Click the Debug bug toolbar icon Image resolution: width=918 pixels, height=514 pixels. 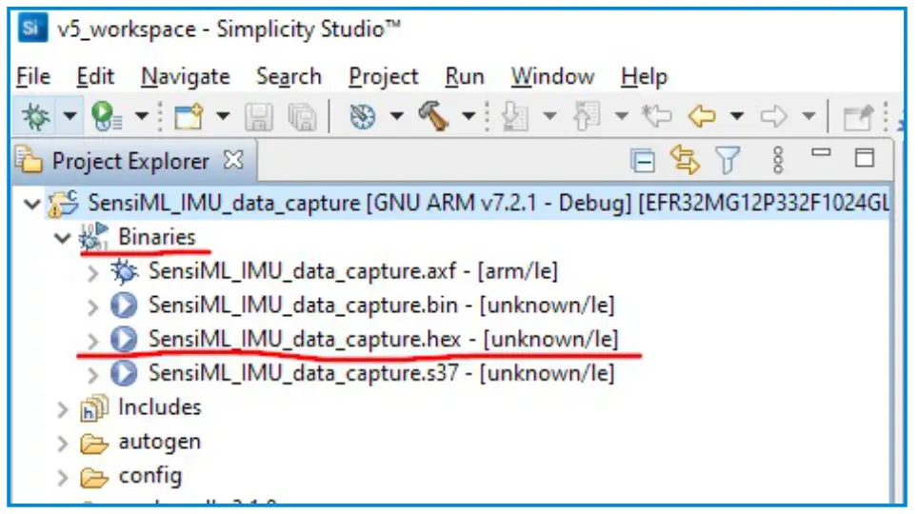click(36, 116)
